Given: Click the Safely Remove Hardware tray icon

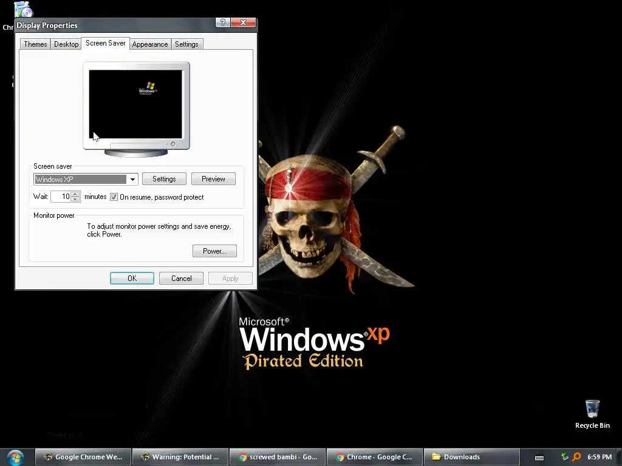Looking at the screenshot, I should point(564,456).
